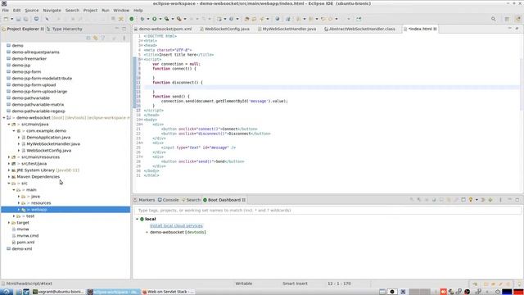Image resolution: width=524 pixels, height=295 pixels.
Task: Open the vagrant terminal in the taskbar
Action: coord(58,292)
